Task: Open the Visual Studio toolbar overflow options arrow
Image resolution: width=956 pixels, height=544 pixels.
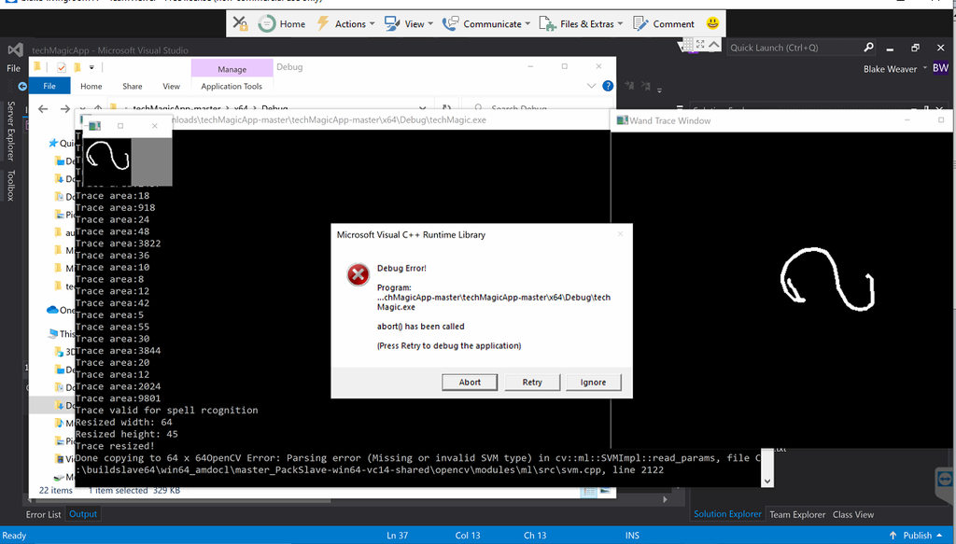Action: click(660, 90)
